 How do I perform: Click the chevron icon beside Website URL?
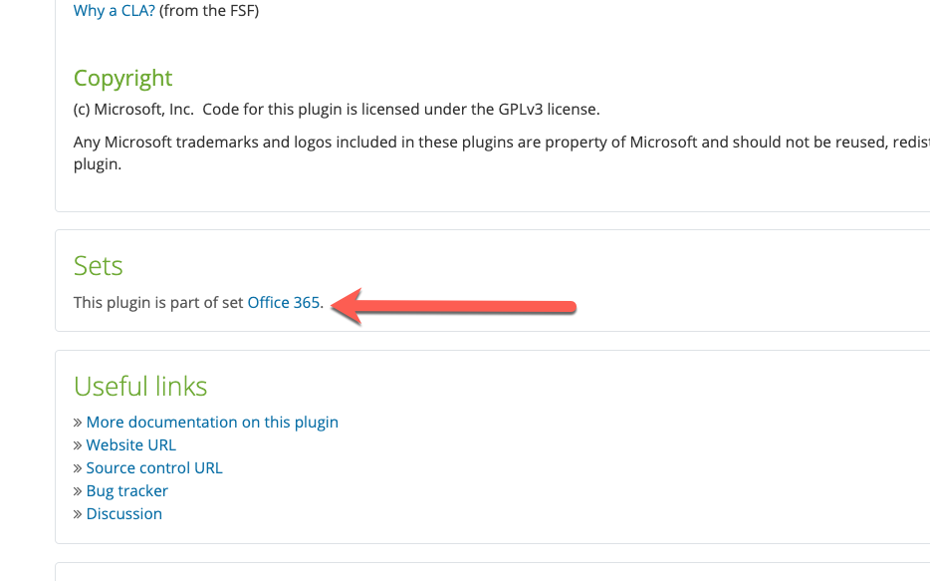(x=78, y=444)
